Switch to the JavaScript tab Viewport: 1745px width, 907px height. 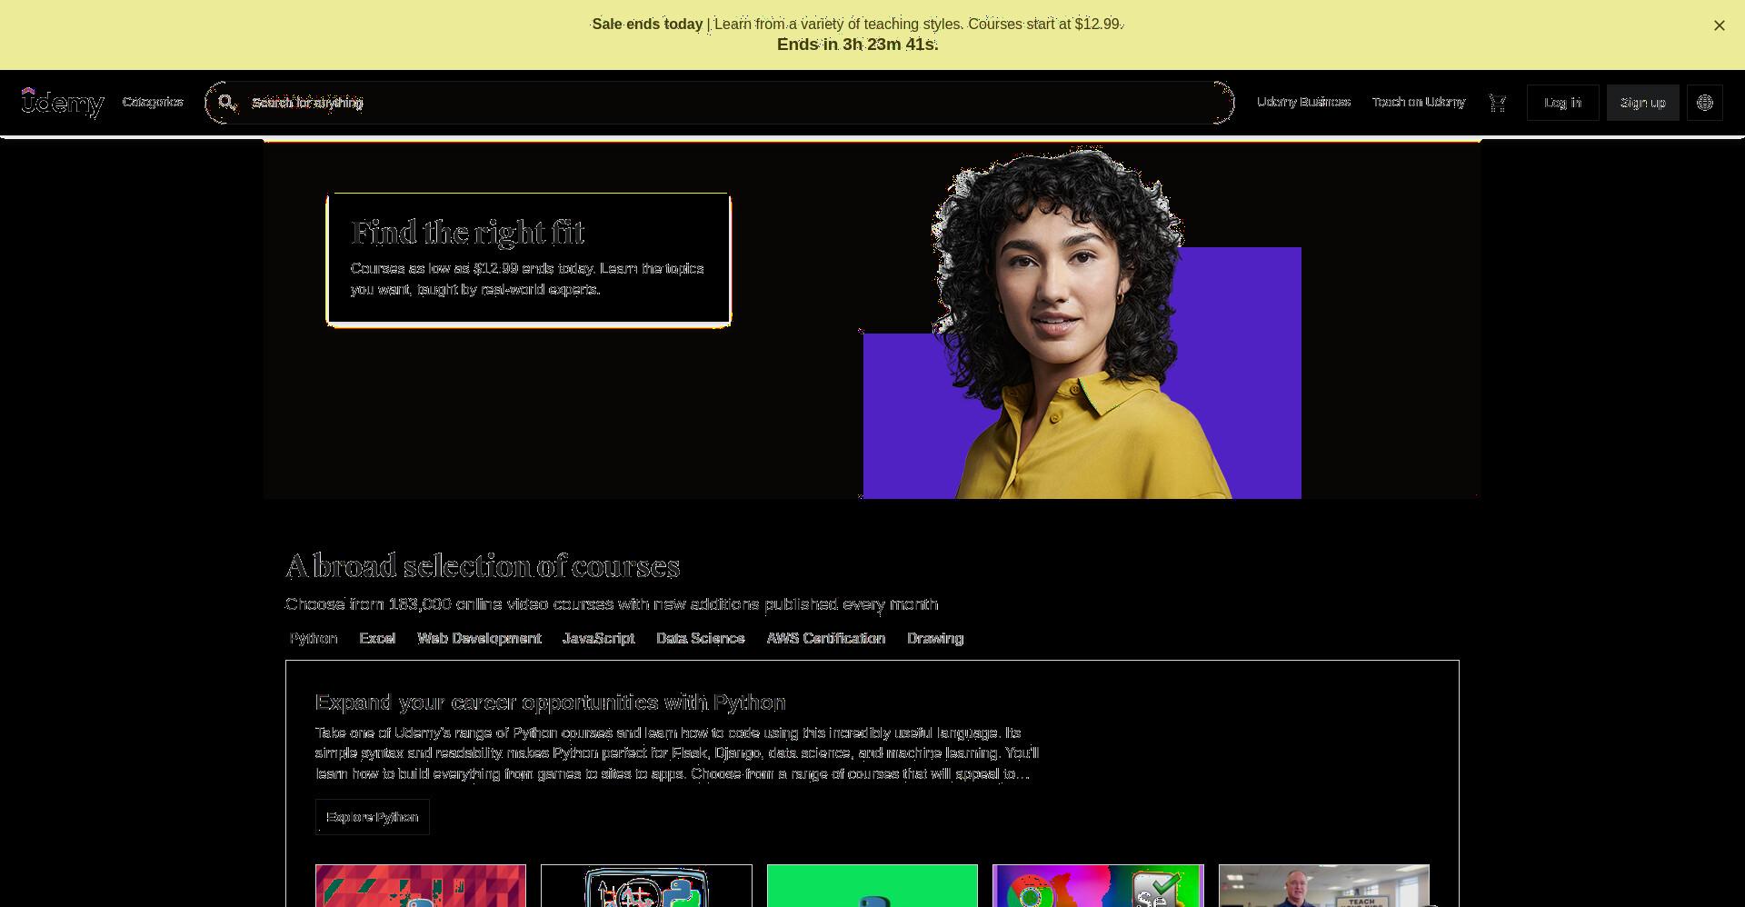(x=598, y=638)
